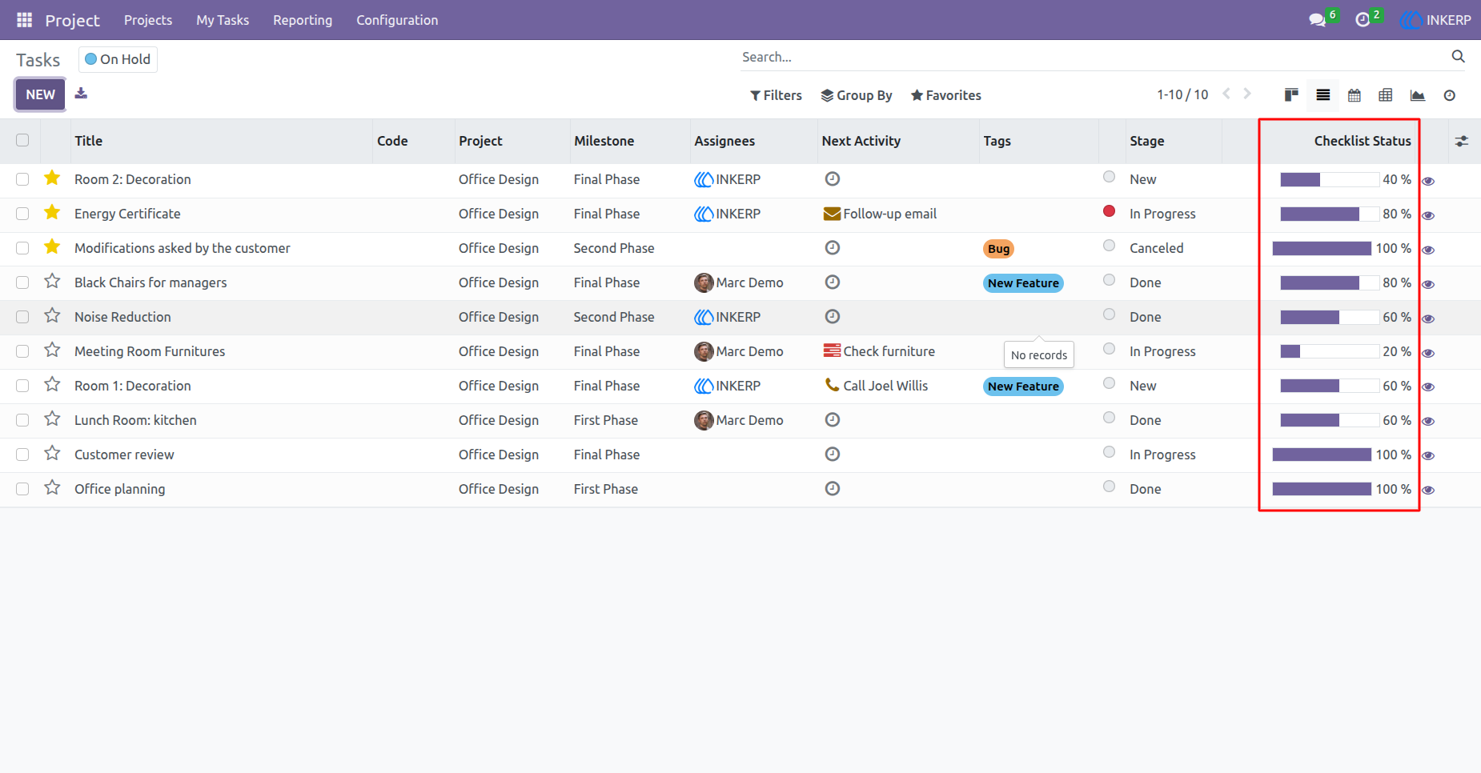
Task: Expand the Filters dropdown
Action: click(776, 95)
